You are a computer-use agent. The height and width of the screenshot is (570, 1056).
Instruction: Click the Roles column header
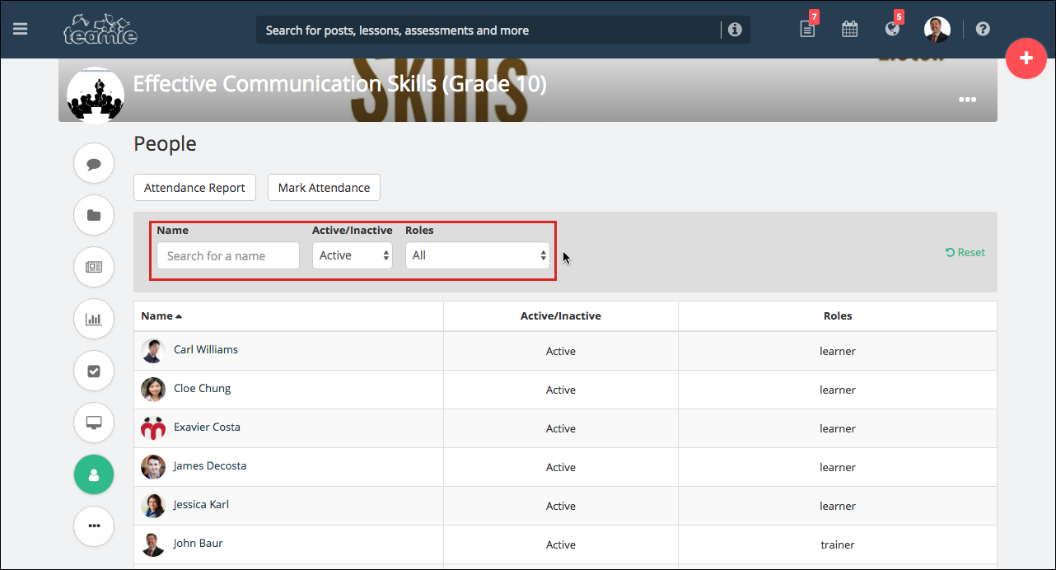click(838, 315)
